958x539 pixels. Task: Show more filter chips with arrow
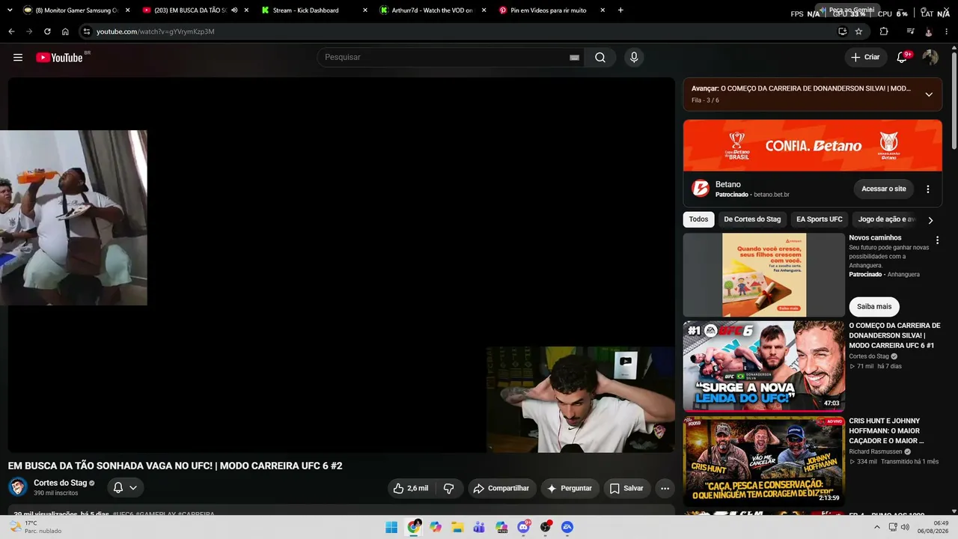(930, 220)
